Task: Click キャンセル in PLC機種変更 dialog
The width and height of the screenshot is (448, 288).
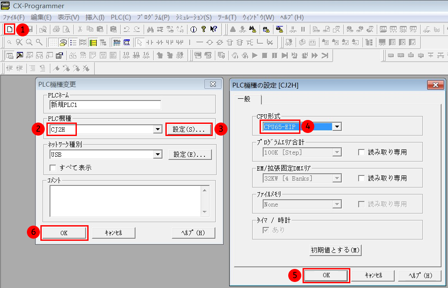Action: 113,233
